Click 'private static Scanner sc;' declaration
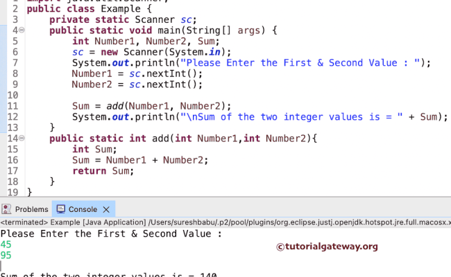 [123, 19]
